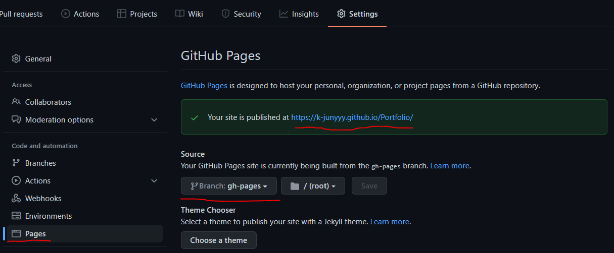Click the gh-pages code text in Source description
The width and height of the screenshot is (614, 253).
click(x=386, y=165)
